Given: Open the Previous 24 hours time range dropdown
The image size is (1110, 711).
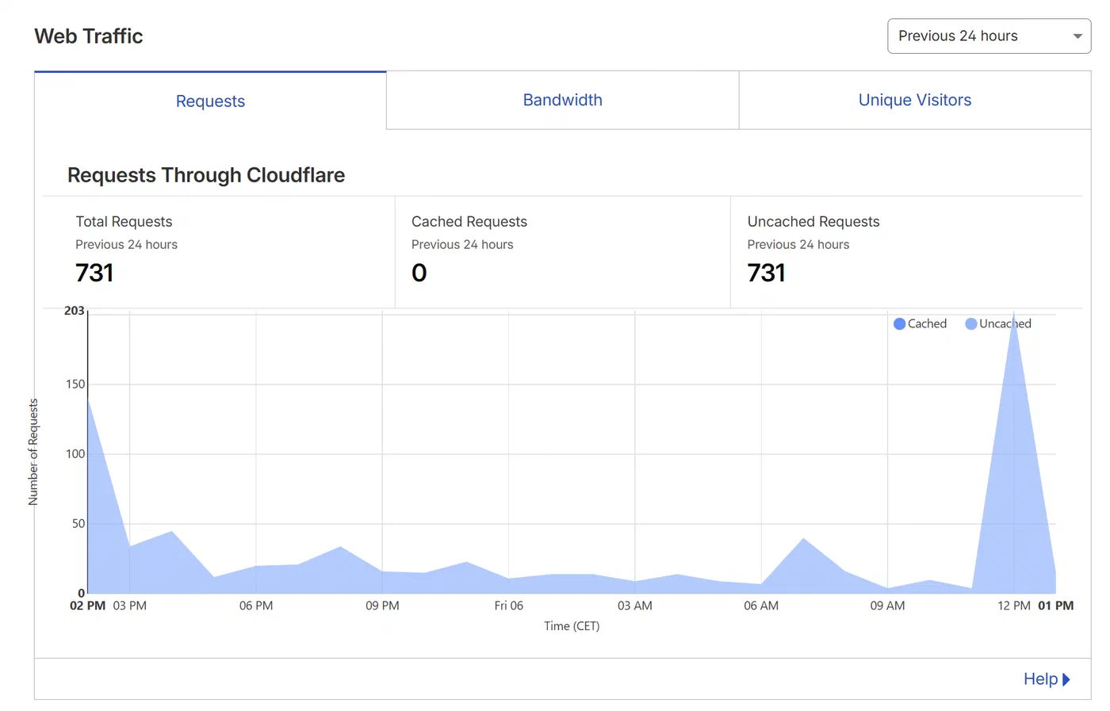Looking at the screenshot, I should pos(989,36).
